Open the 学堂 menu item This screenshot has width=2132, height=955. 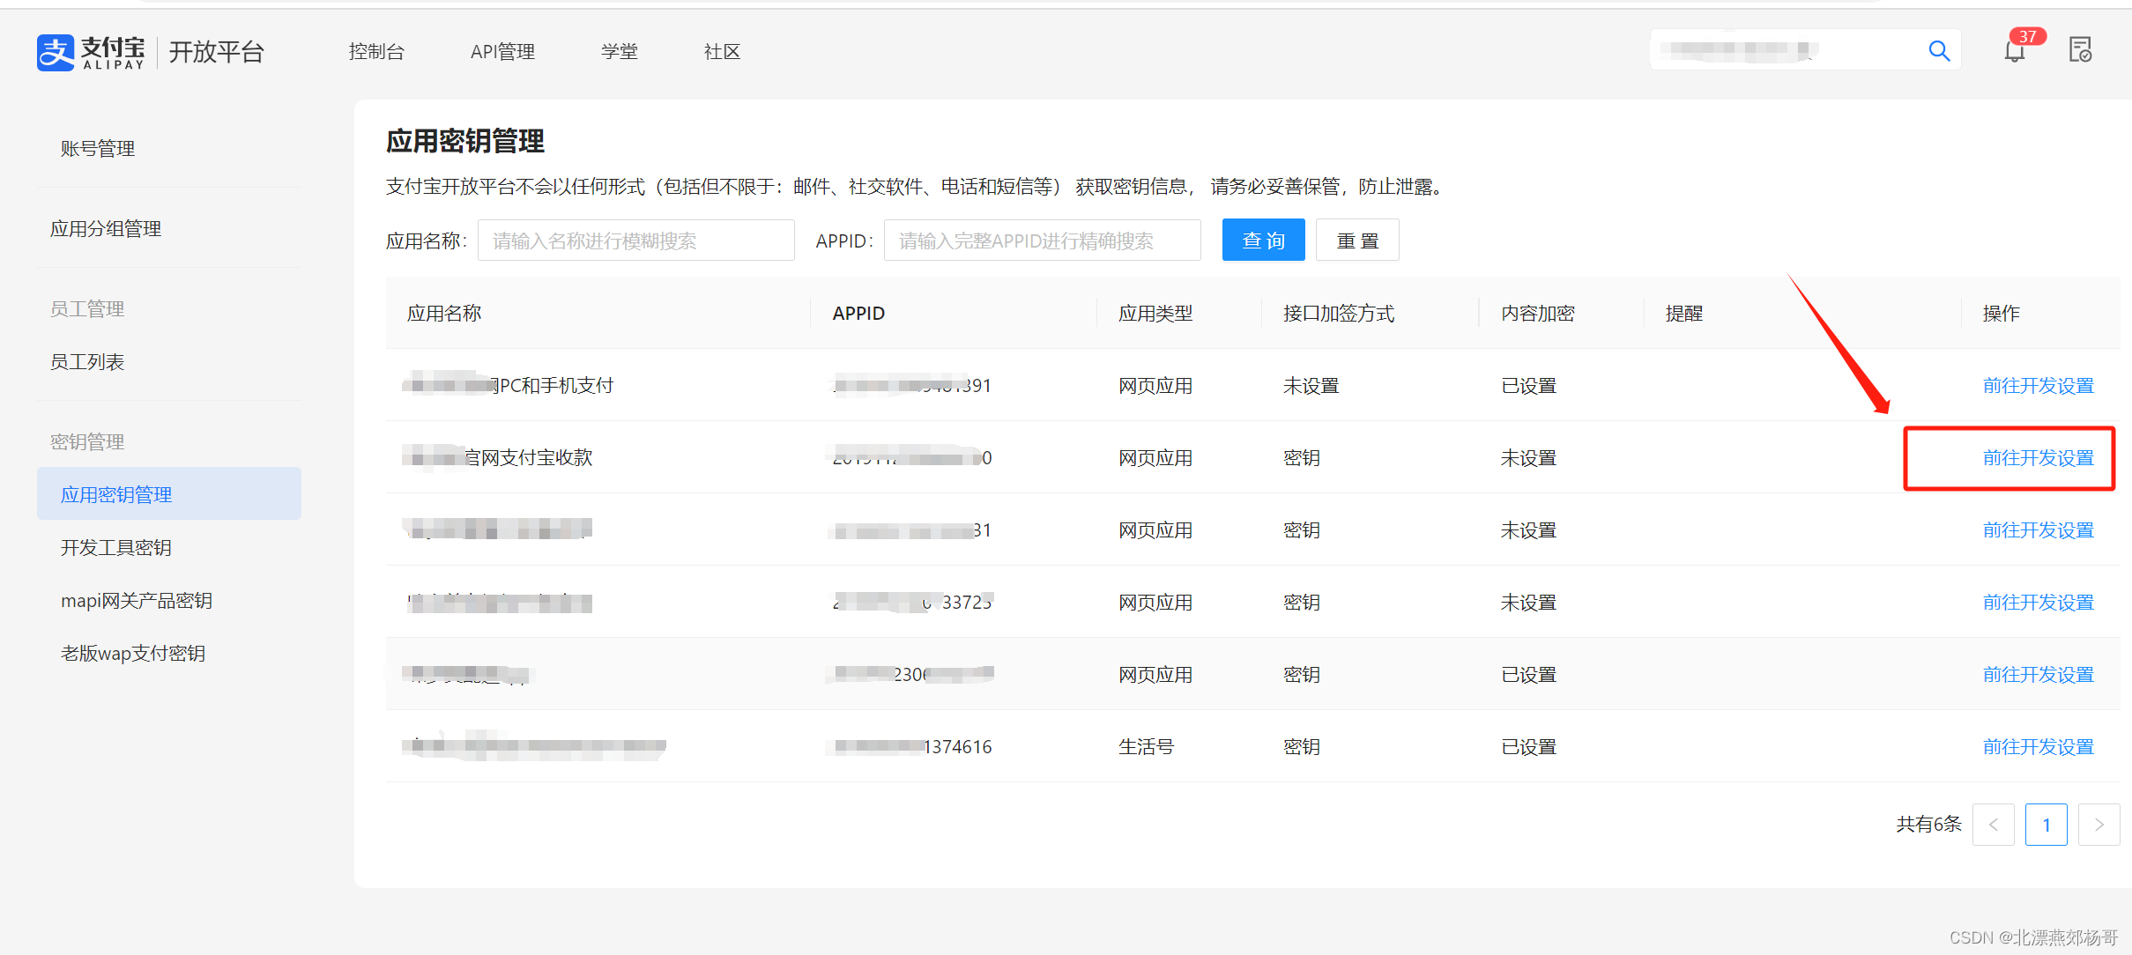click(619, 52)
